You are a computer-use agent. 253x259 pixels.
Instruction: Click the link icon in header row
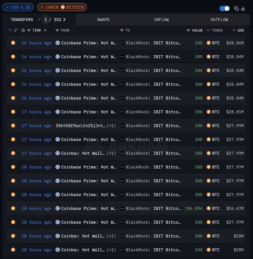tap(16, 30)
